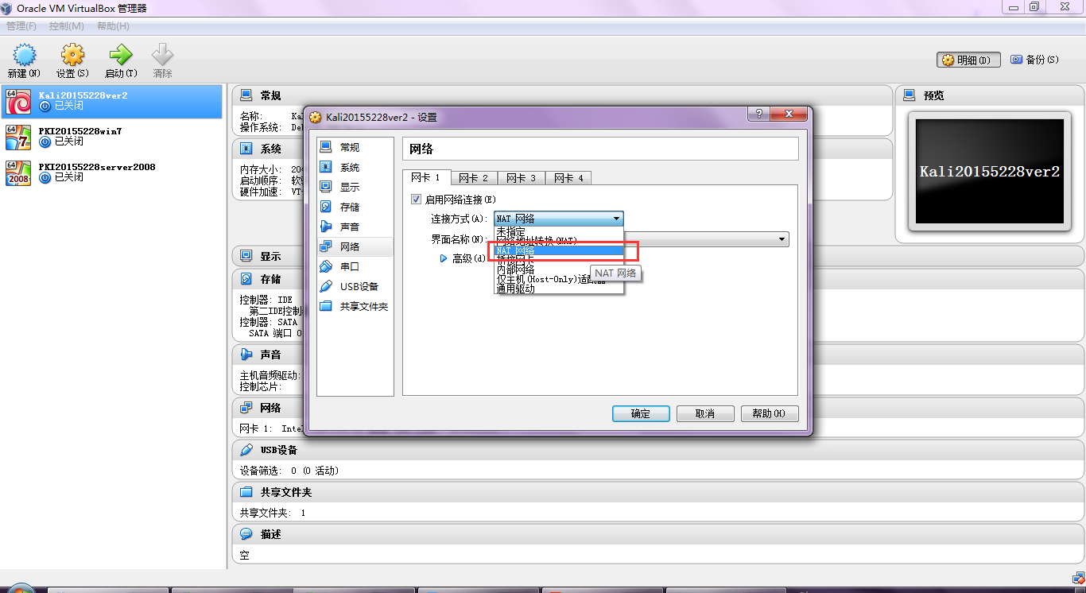Viewport: 1086px width, 593px height.
Task: Click the help question mark in dialog title bar
Action: 758,114
